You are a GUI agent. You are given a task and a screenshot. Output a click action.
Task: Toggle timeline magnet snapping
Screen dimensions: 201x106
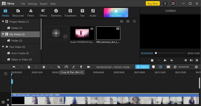(160, 67)
